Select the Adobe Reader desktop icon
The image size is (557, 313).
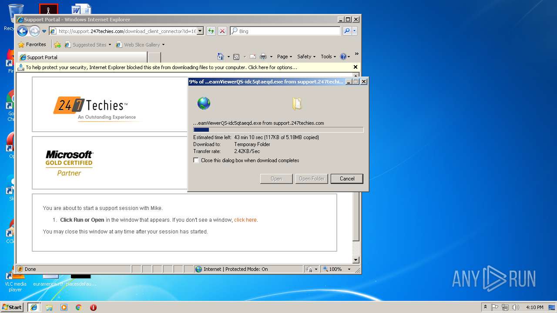(48, 9)
